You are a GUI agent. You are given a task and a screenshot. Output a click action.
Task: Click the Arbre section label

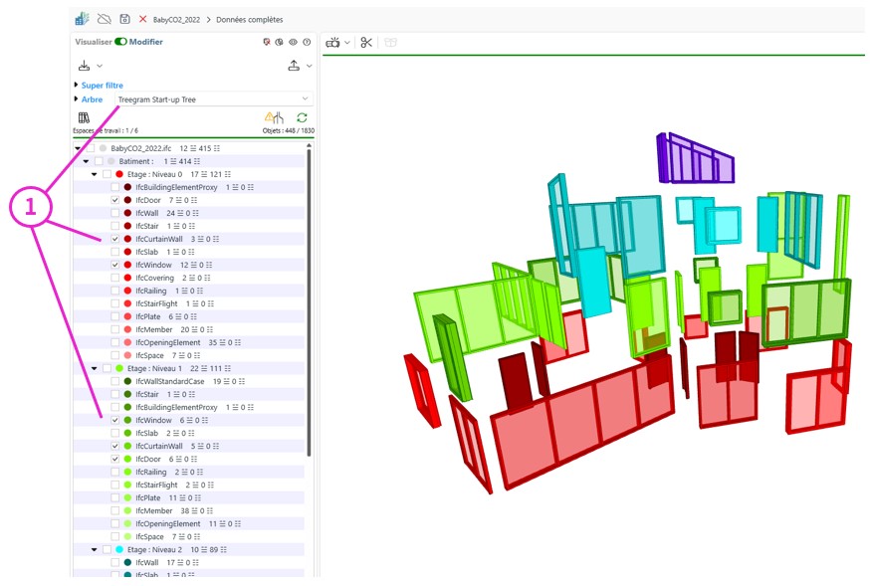tap(92, 99)
